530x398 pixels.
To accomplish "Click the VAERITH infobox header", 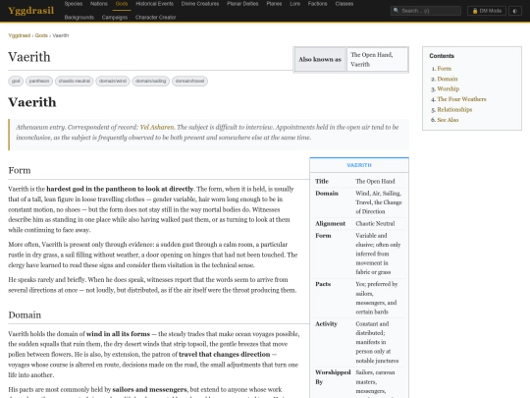I will point(359,165).
